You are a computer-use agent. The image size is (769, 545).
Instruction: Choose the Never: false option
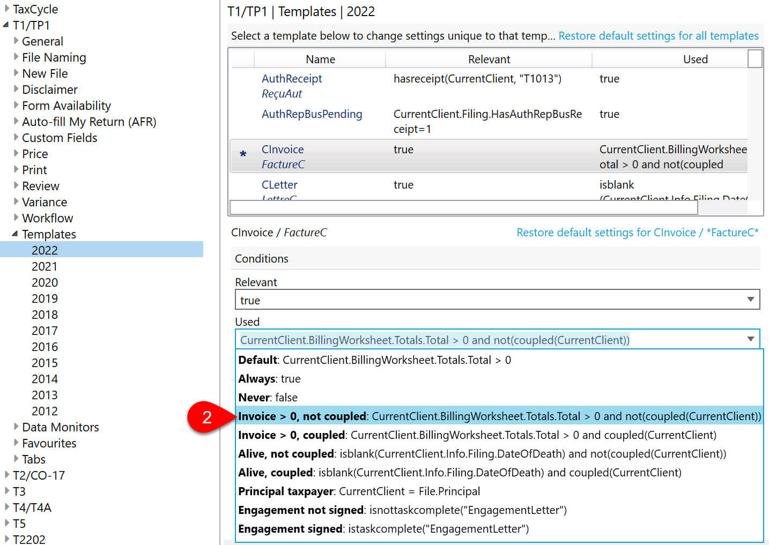[499, 398]
